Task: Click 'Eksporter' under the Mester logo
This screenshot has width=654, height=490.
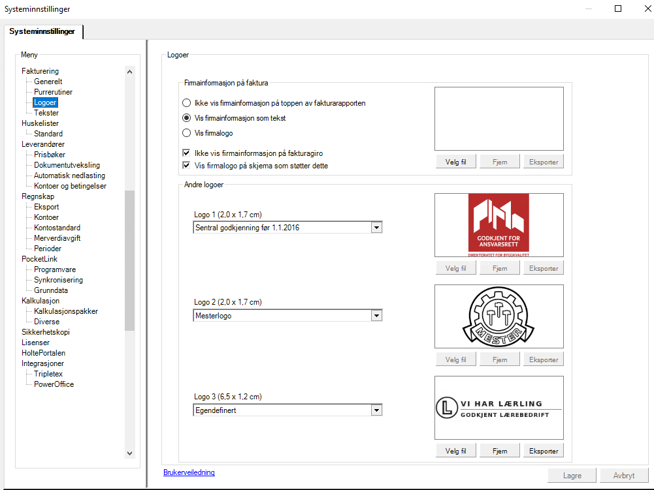Action: tap(544, 359)
